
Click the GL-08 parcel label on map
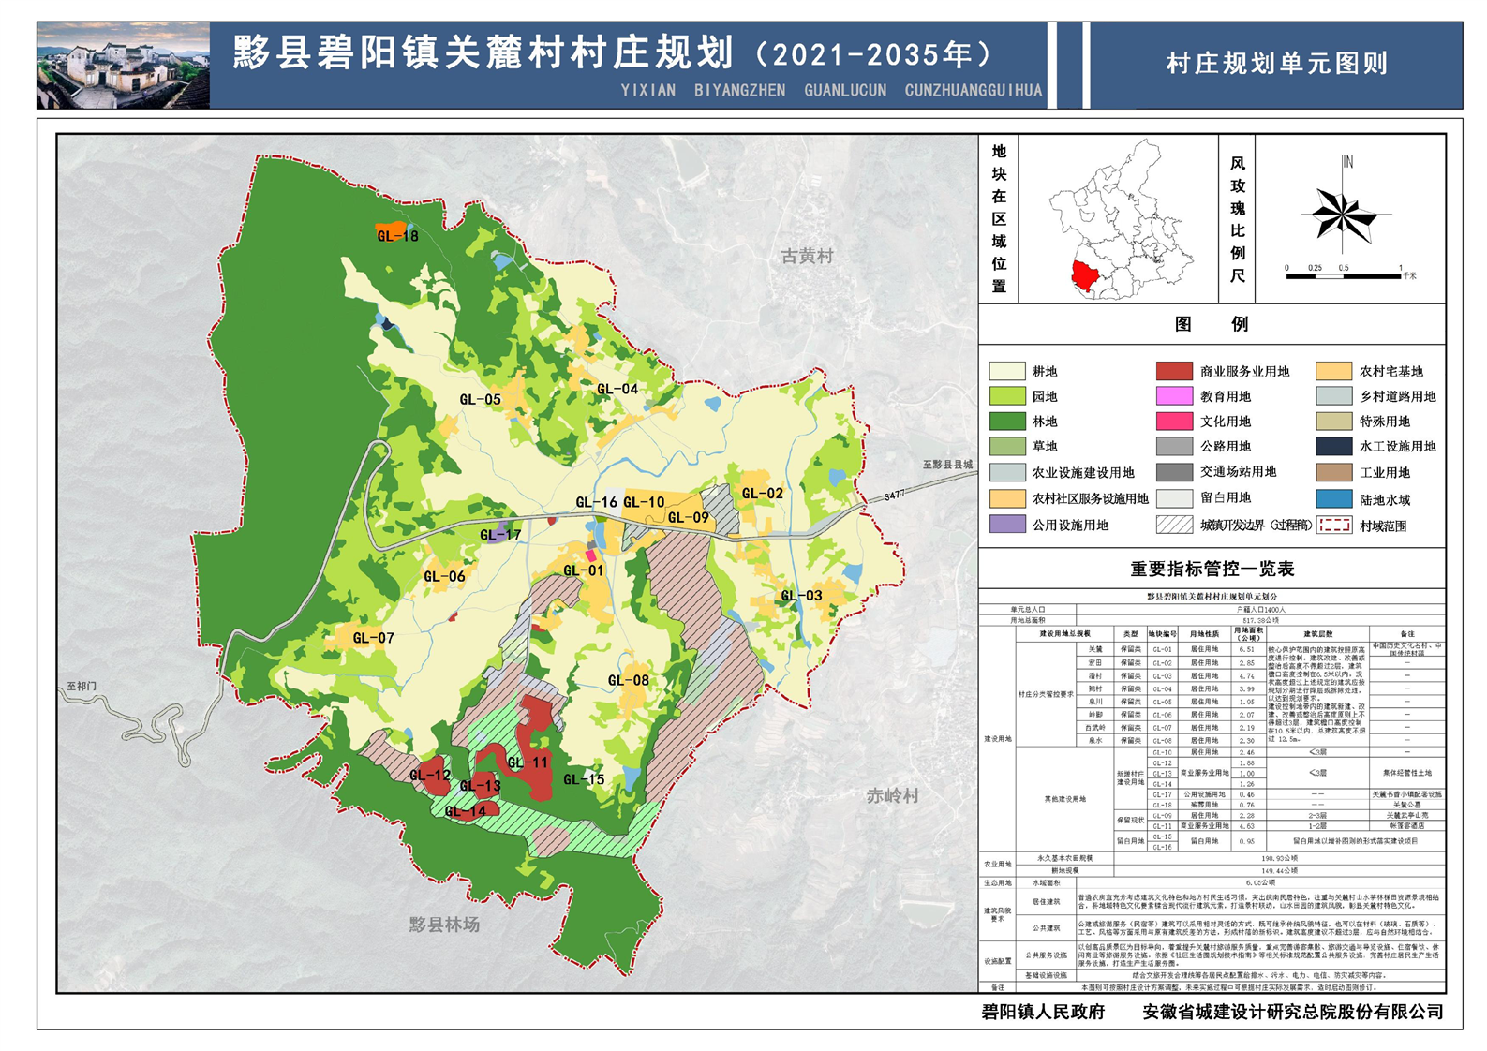click(x=628, y=681)
